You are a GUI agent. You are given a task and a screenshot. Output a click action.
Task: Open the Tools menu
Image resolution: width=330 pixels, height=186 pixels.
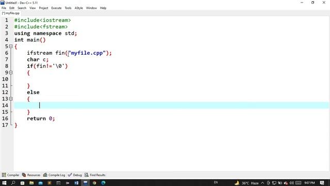click(x=68, y=8)
